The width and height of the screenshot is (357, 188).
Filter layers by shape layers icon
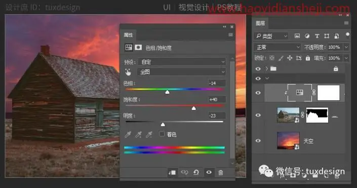[327, 36]
